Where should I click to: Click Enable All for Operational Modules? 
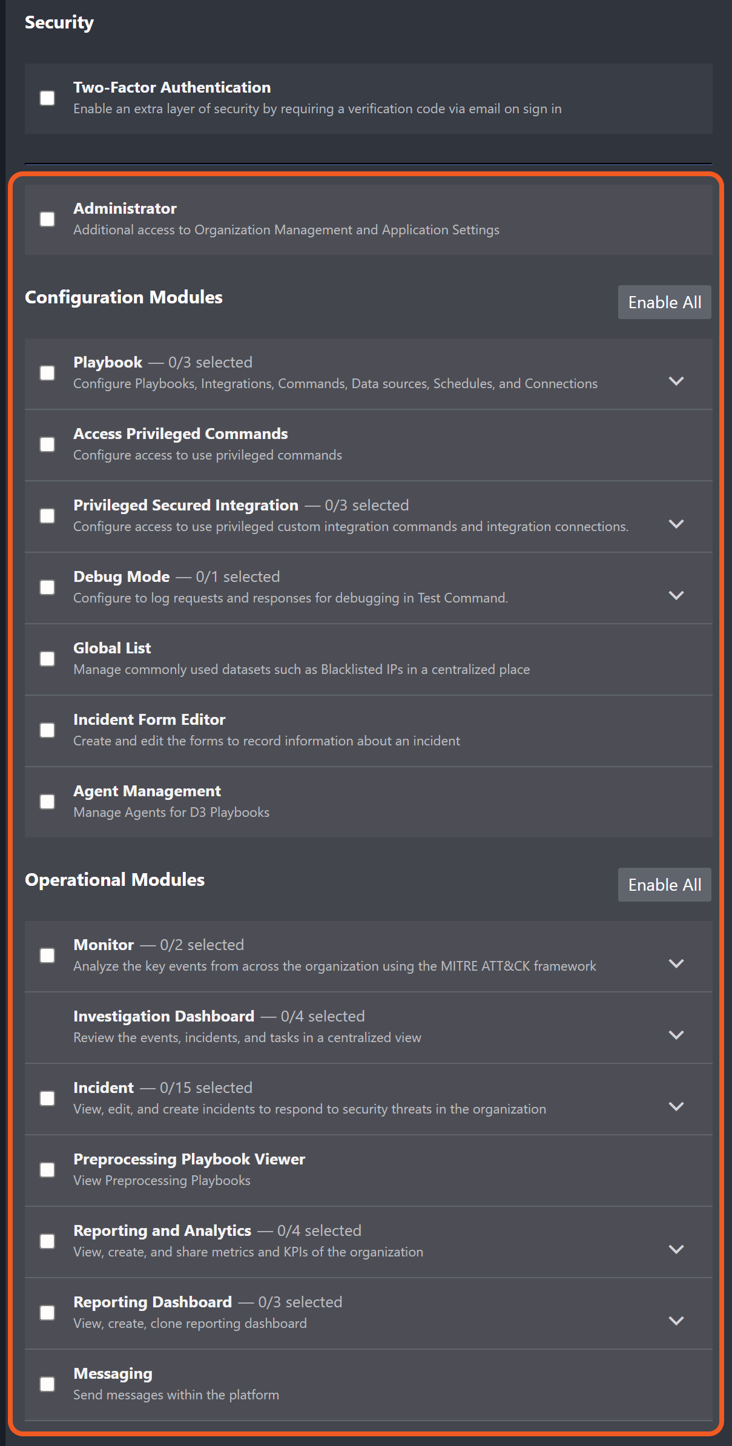pyautogui.click(x=664, y=885)
